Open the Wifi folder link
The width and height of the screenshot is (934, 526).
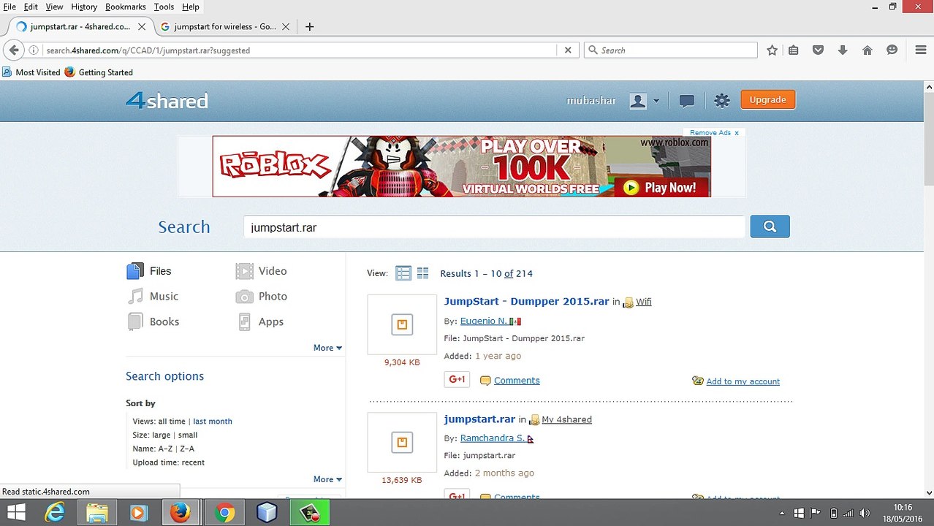tap(643, 302)
